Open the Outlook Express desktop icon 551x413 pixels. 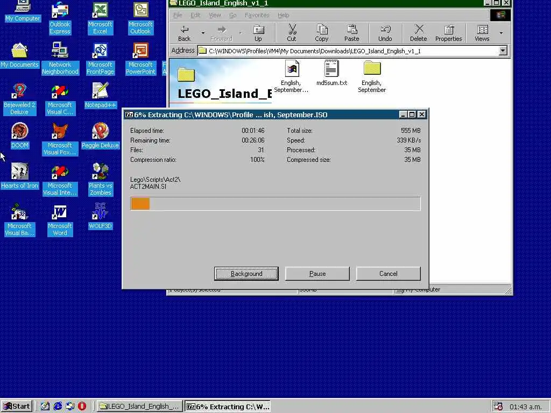pos(60,18)
